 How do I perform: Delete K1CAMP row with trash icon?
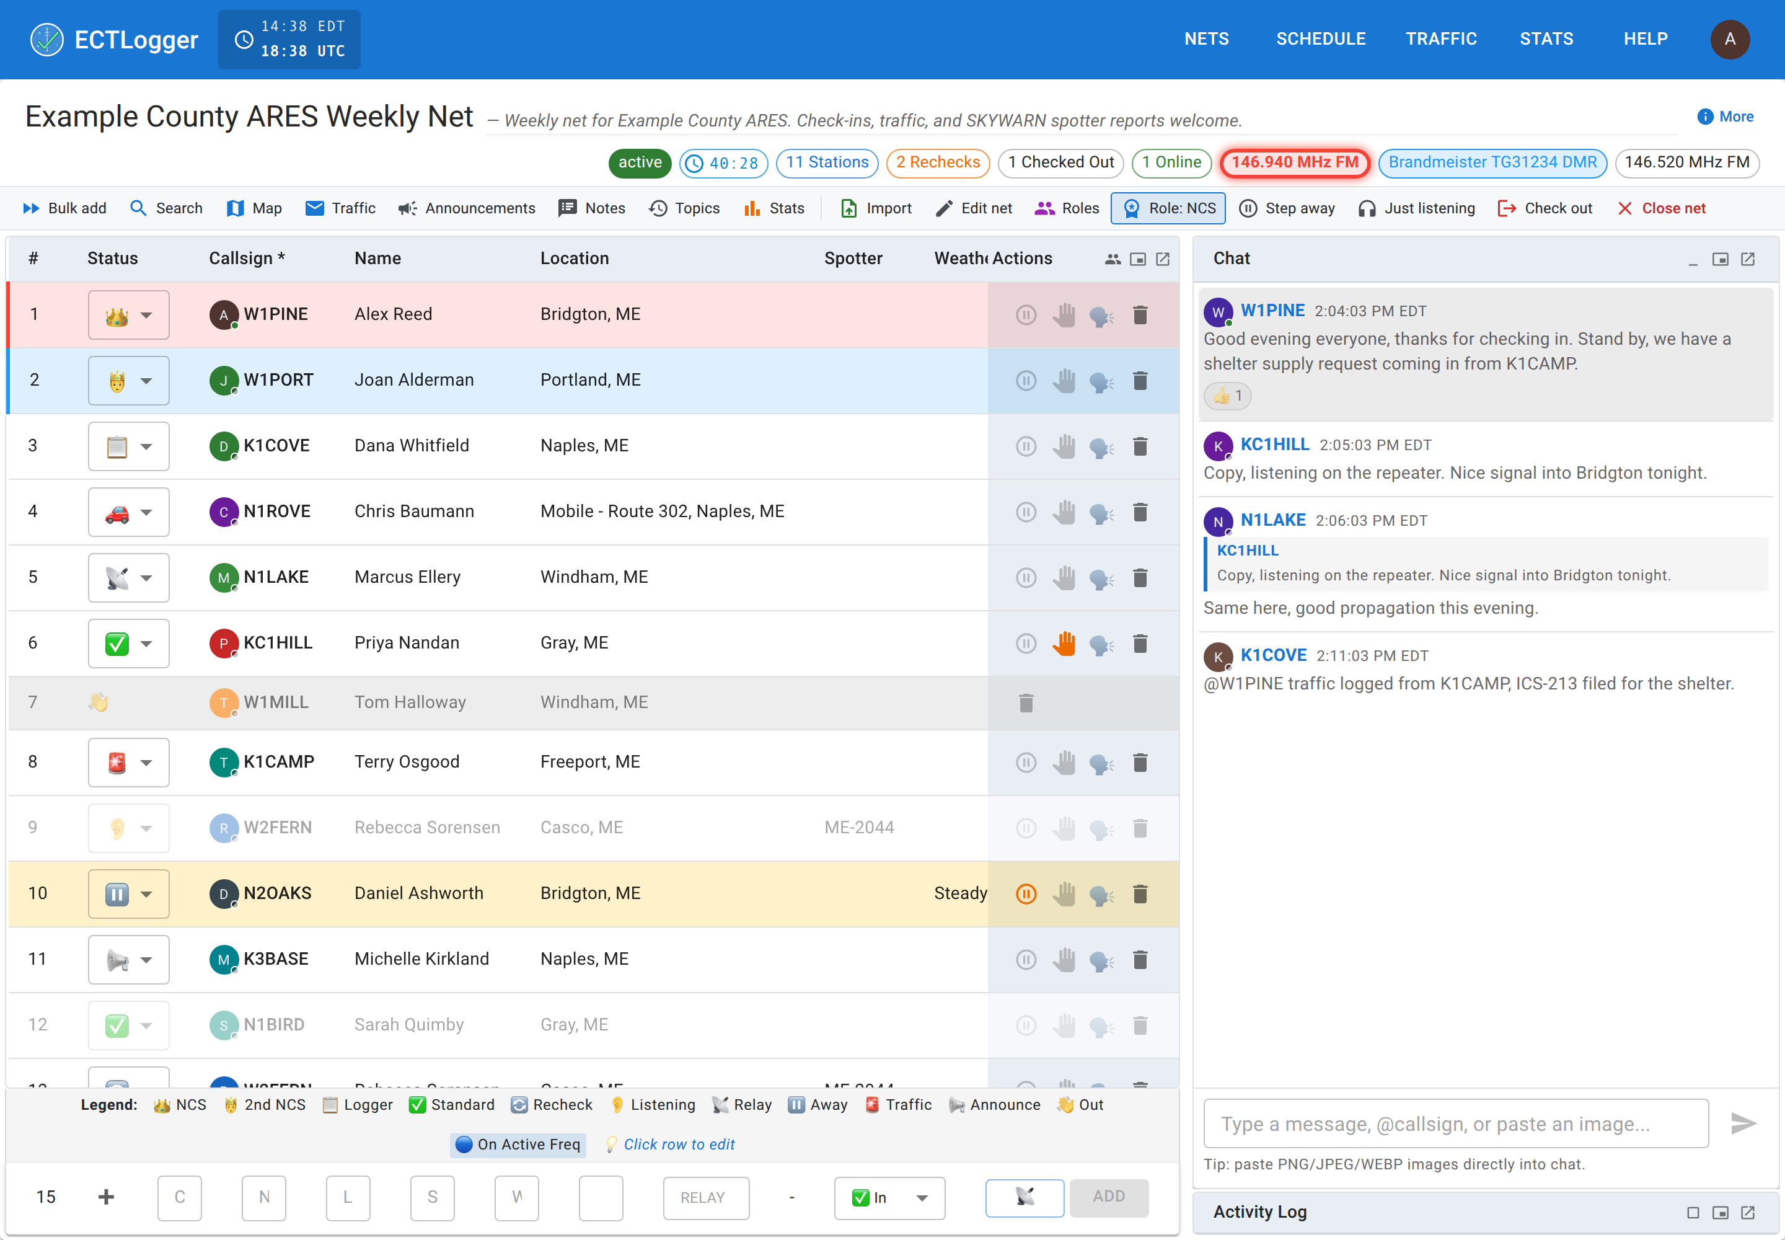(x=1140, y=762)
